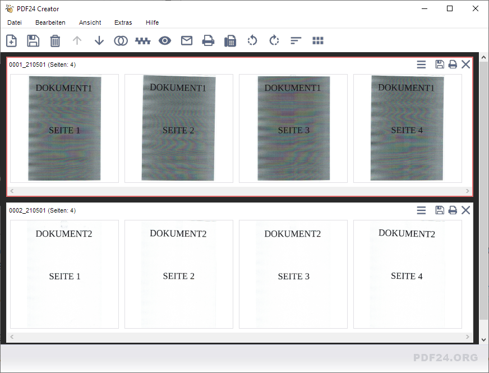Open the Datei menu
489x373 pixels.
point(15,22)
